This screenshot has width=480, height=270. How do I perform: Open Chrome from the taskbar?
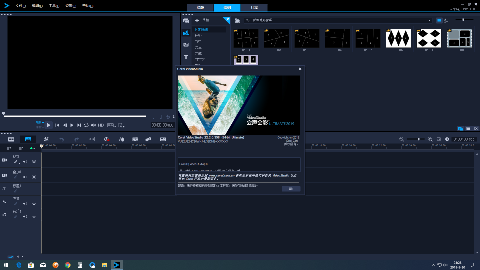coord(68,265)
